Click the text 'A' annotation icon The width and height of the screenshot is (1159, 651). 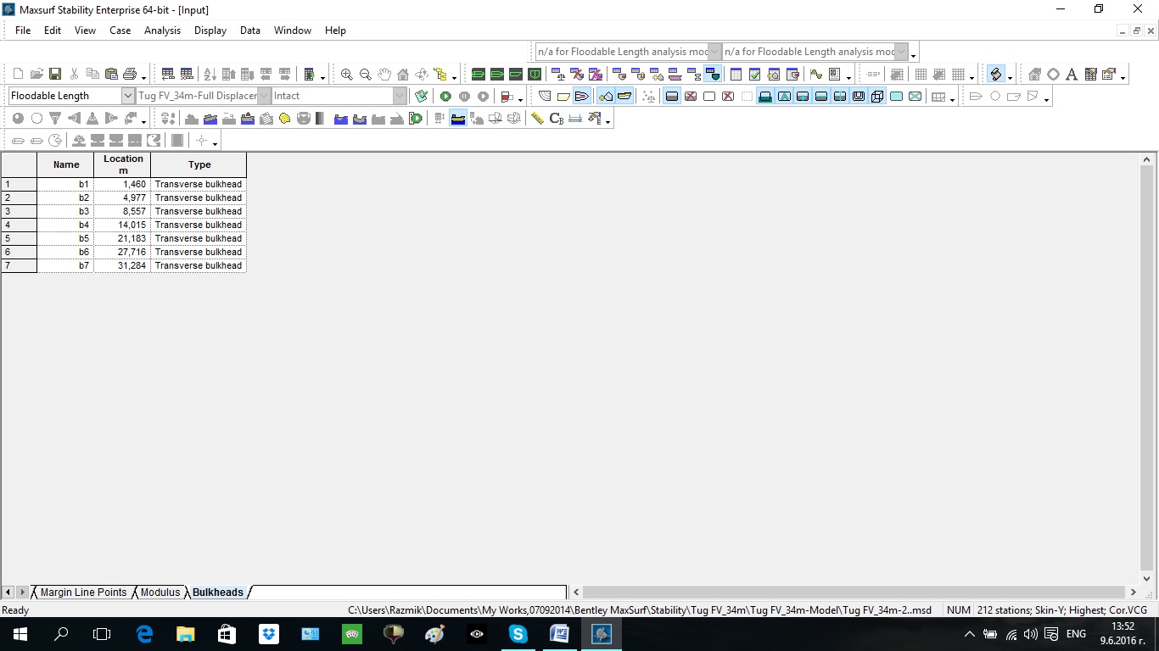click(x=1072, y=75)
